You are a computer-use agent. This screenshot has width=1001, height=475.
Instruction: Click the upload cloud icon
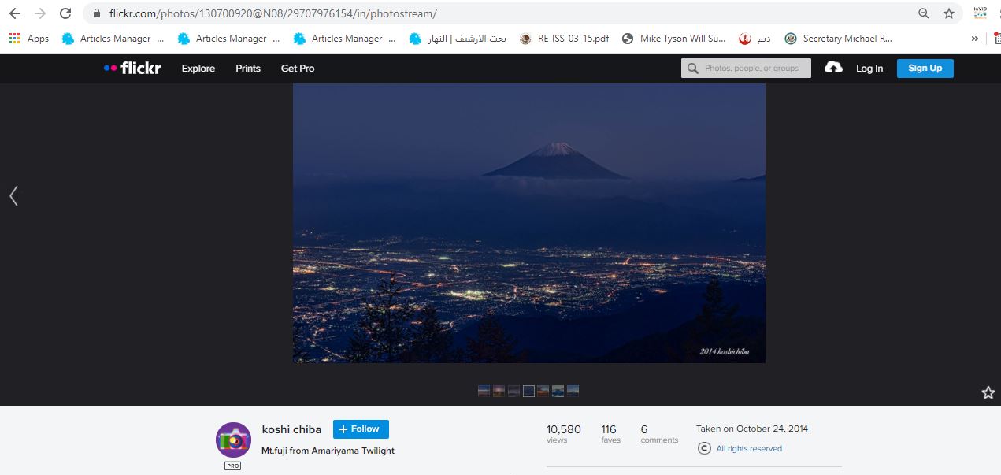pyautogui.click(x=833, y=68)
